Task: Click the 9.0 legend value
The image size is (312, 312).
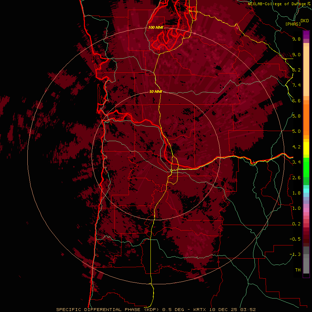Action: (296, 54)
